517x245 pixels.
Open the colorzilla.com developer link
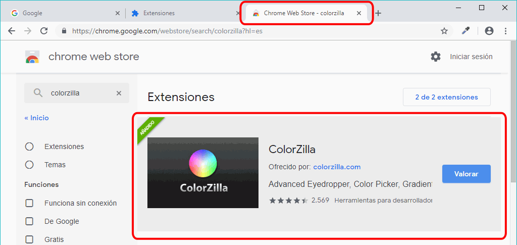point(337,167)
